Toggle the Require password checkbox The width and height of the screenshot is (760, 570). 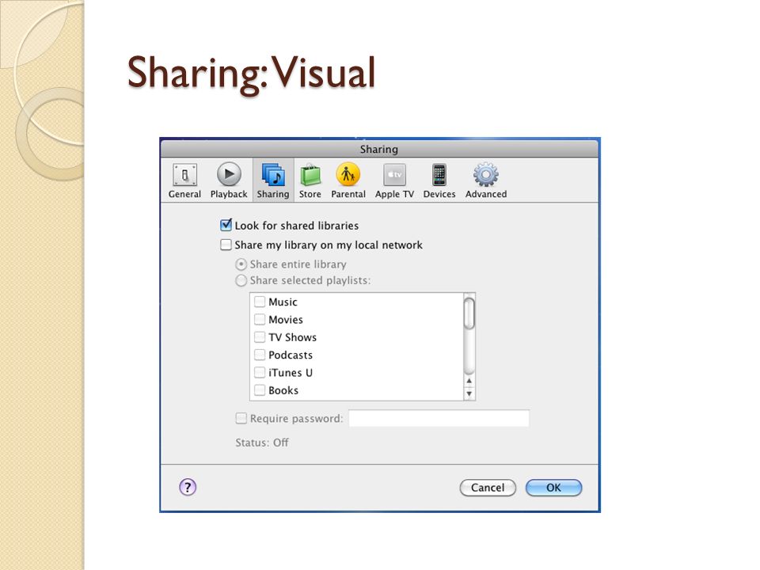tap(241, 418)
